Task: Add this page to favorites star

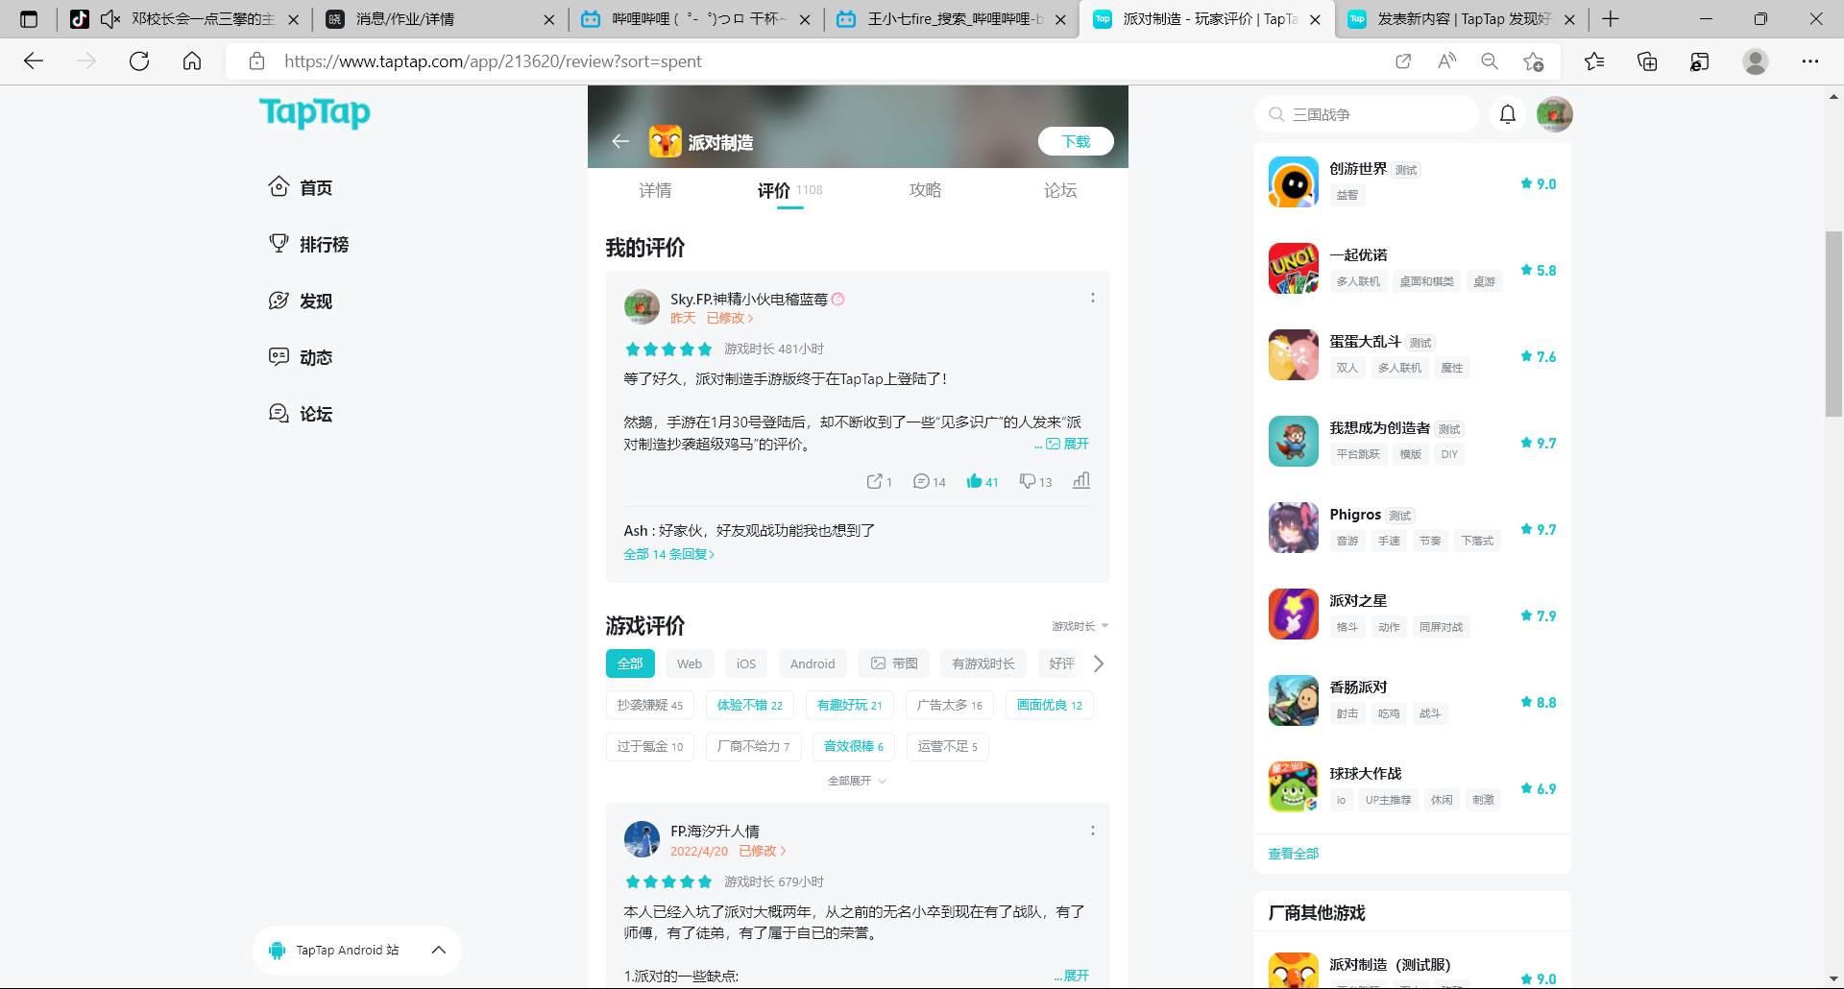Action: [x=1534, y=61]
